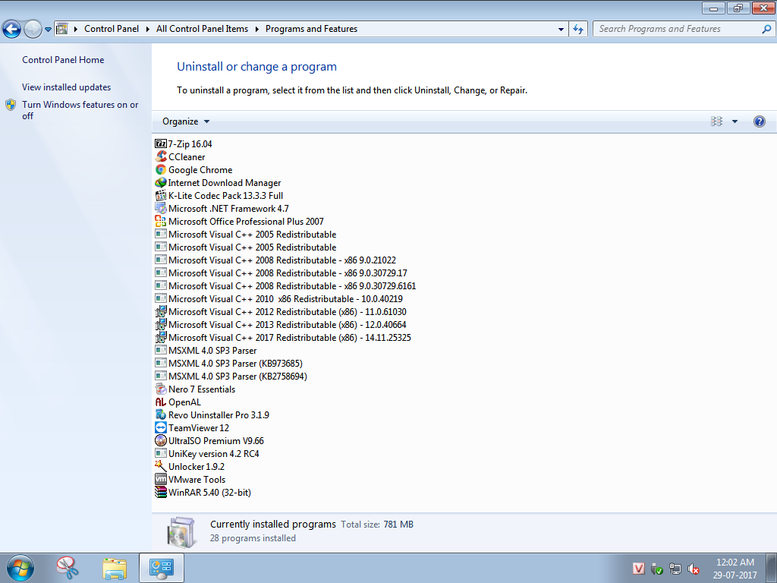The height and width of the screenshot is (583, 777).
Task: Open the Organize dropdown menu
Action: tap(186, 121)
